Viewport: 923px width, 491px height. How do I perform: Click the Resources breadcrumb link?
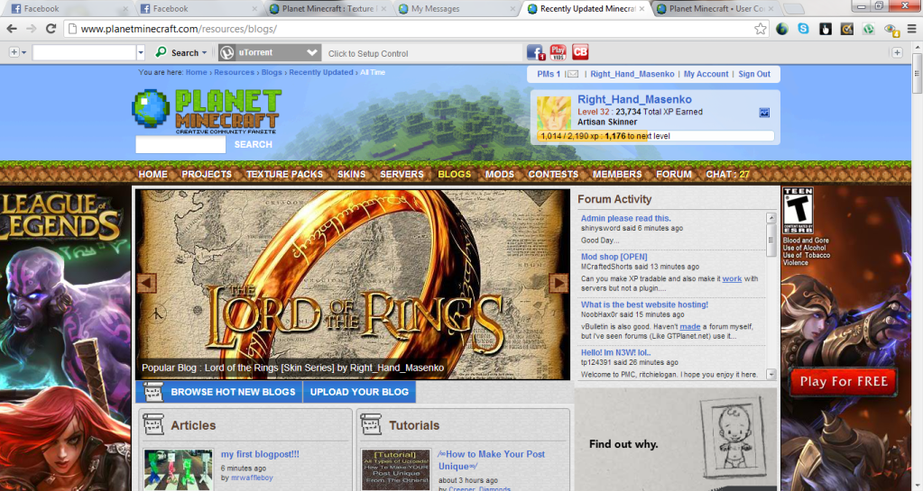tap(235, 72)
